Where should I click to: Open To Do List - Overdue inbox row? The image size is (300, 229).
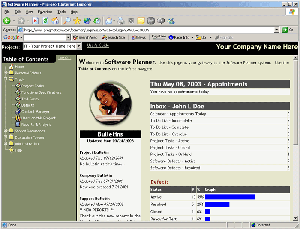click(220, 134)
